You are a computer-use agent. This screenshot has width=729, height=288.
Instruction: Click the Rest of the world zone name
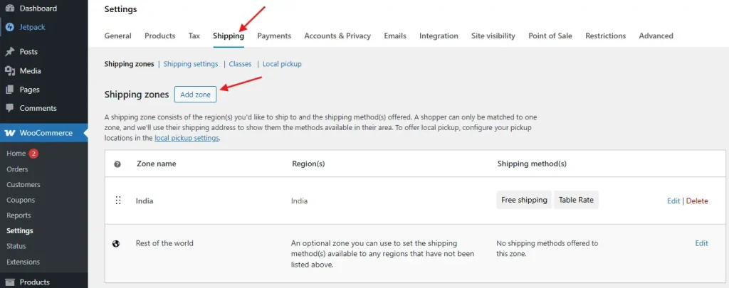(x=164, y=243)
